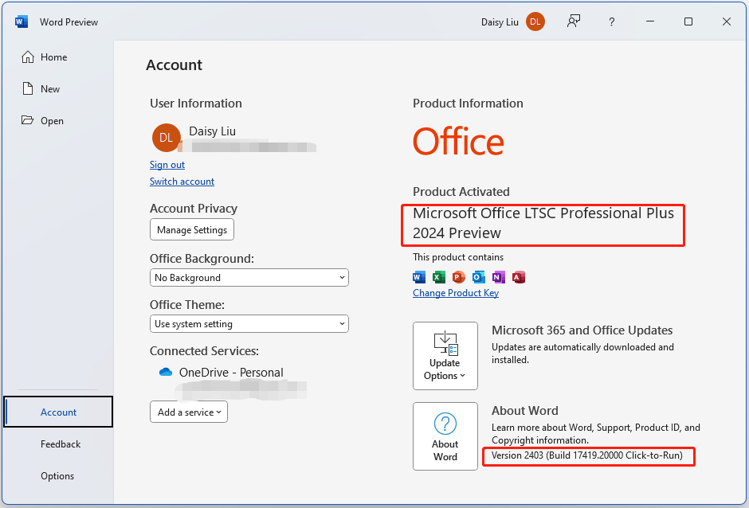The height and width of the screenshot is (508, 749).
Task: Open the Options section in the sidebar
Action: [x=57, y=475]
